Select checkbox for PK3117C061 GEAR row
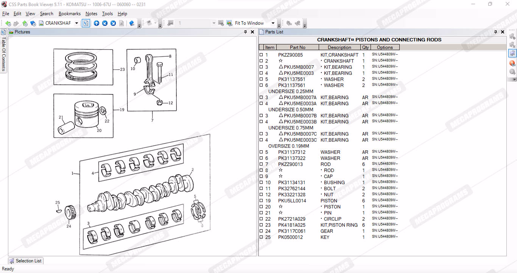This screenshot has width=517, height=273. pos(261,231)
